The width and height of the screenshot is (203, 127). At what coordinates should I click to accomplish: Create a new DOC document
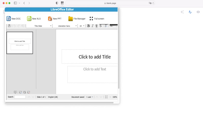pos(13,19)
